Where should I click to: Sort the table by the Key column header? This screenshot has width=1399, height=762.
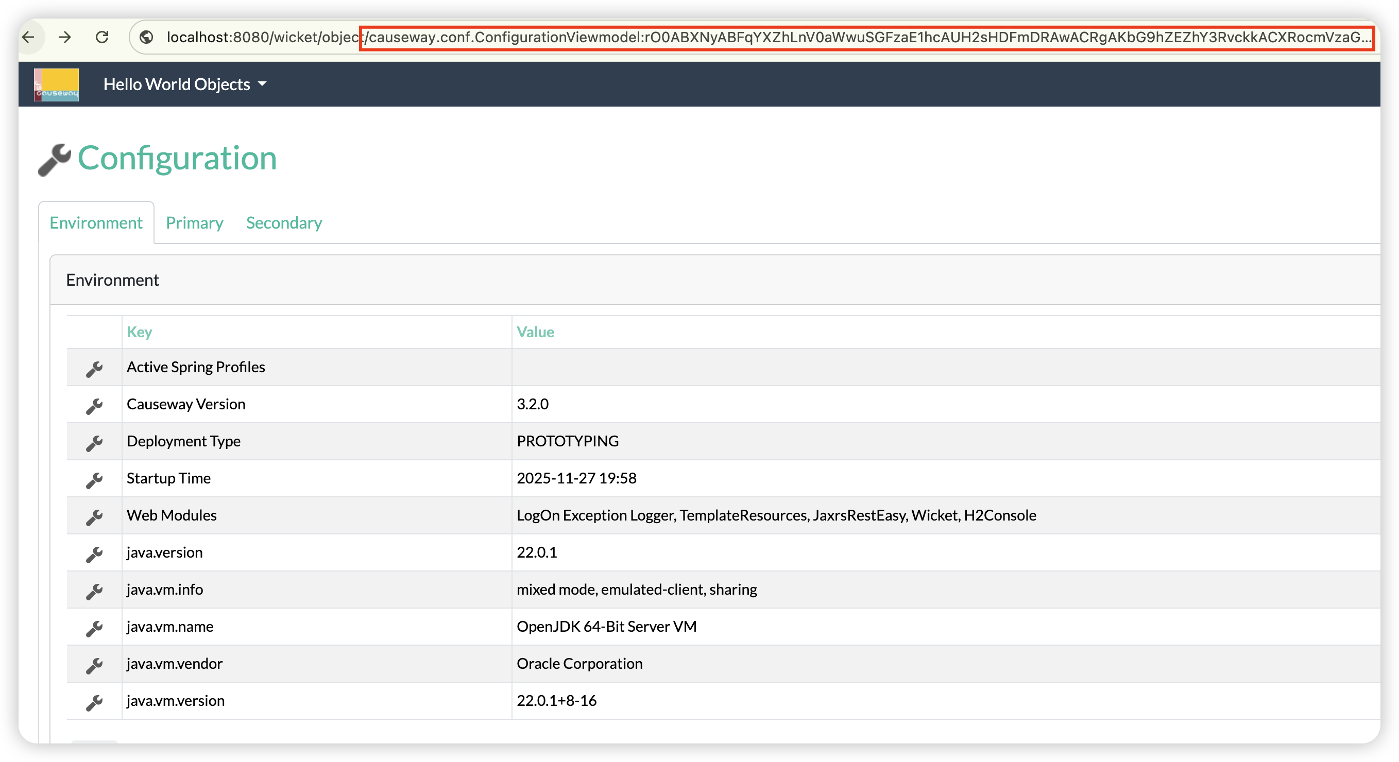[x=139, y=332]
